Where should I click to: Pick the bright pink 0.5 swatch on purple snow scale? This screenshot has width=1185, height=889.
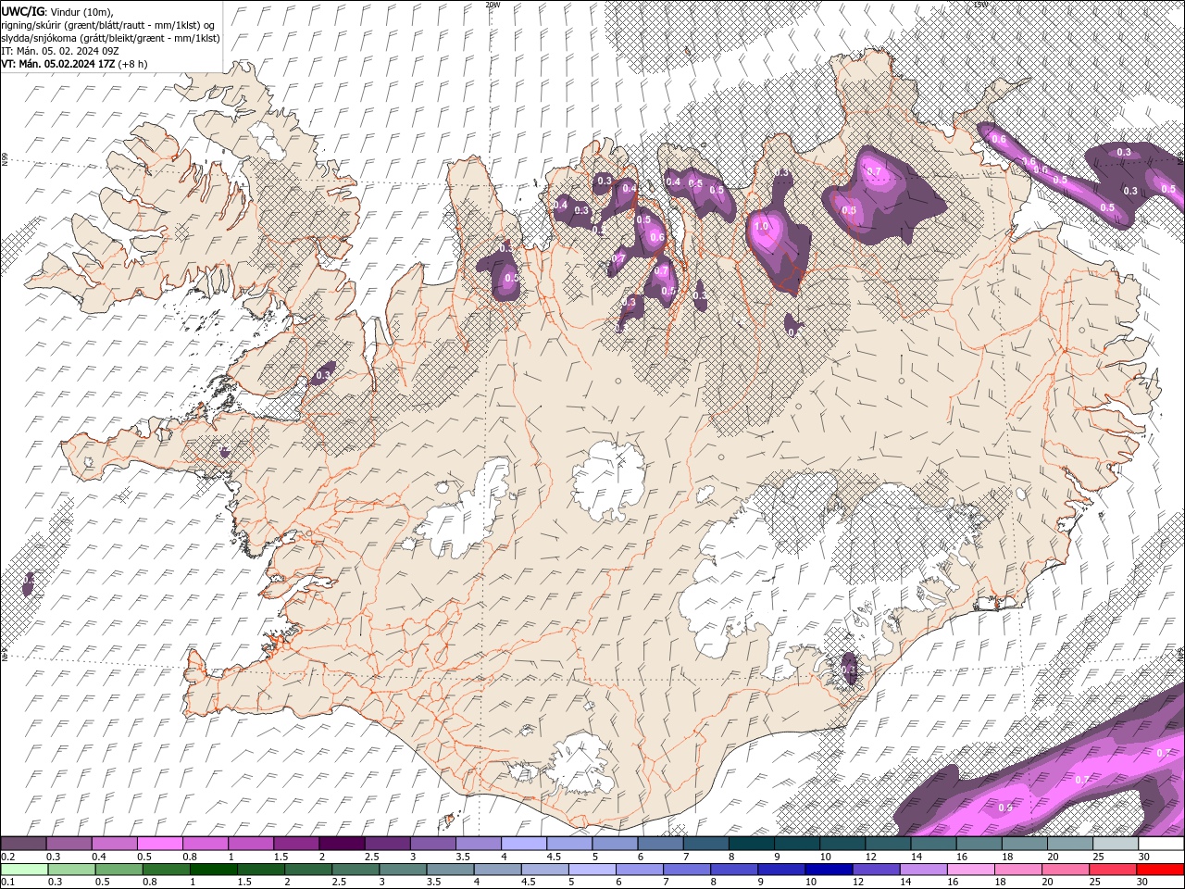tap(159, 844)
